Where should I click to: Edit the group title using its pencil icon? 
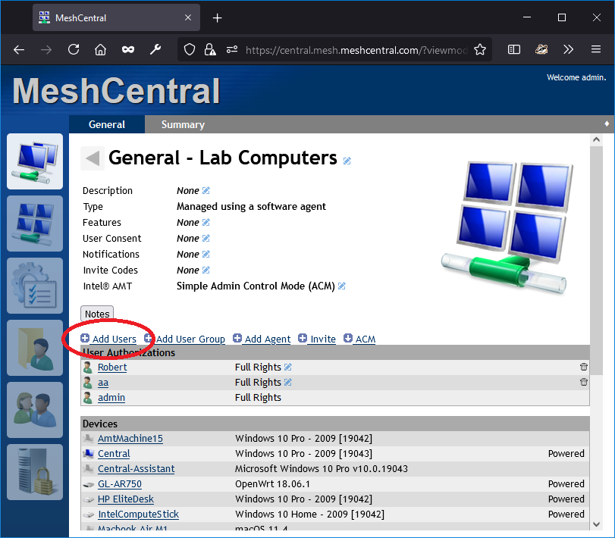point(347,161)
